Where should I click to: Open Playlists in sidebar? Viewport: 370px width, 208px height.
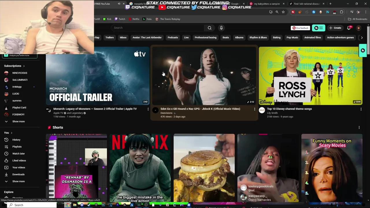pos(20,147)
